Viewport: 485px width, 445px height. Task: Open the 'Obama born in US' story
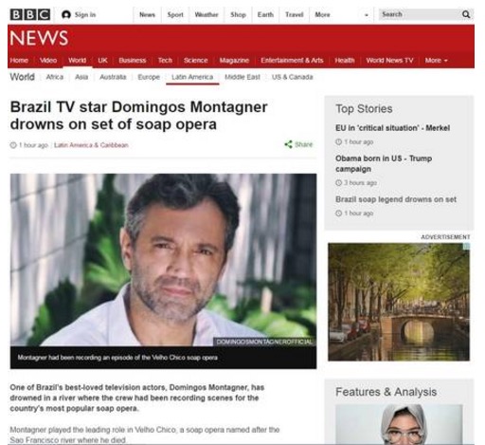click(x=384, y=163)
